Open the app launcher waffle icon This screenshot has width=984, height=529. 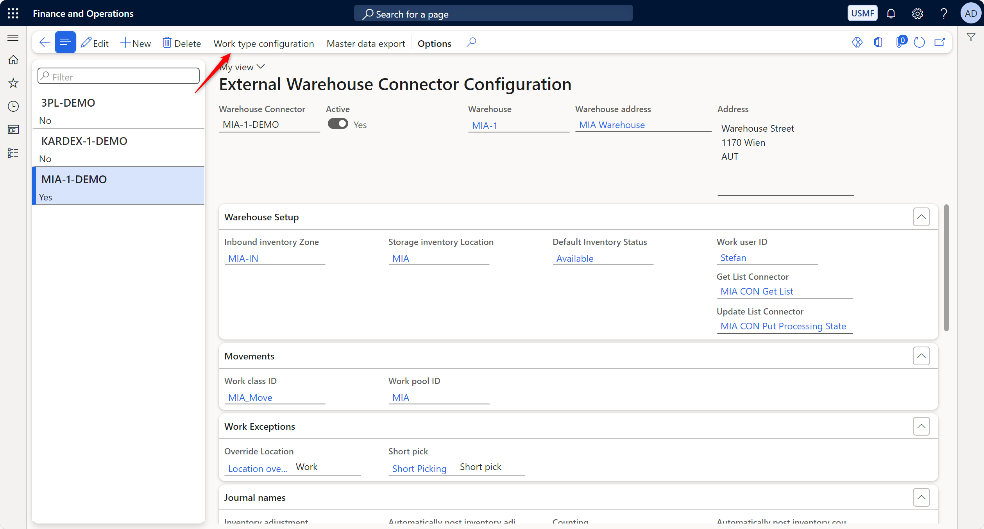point(13,13)
